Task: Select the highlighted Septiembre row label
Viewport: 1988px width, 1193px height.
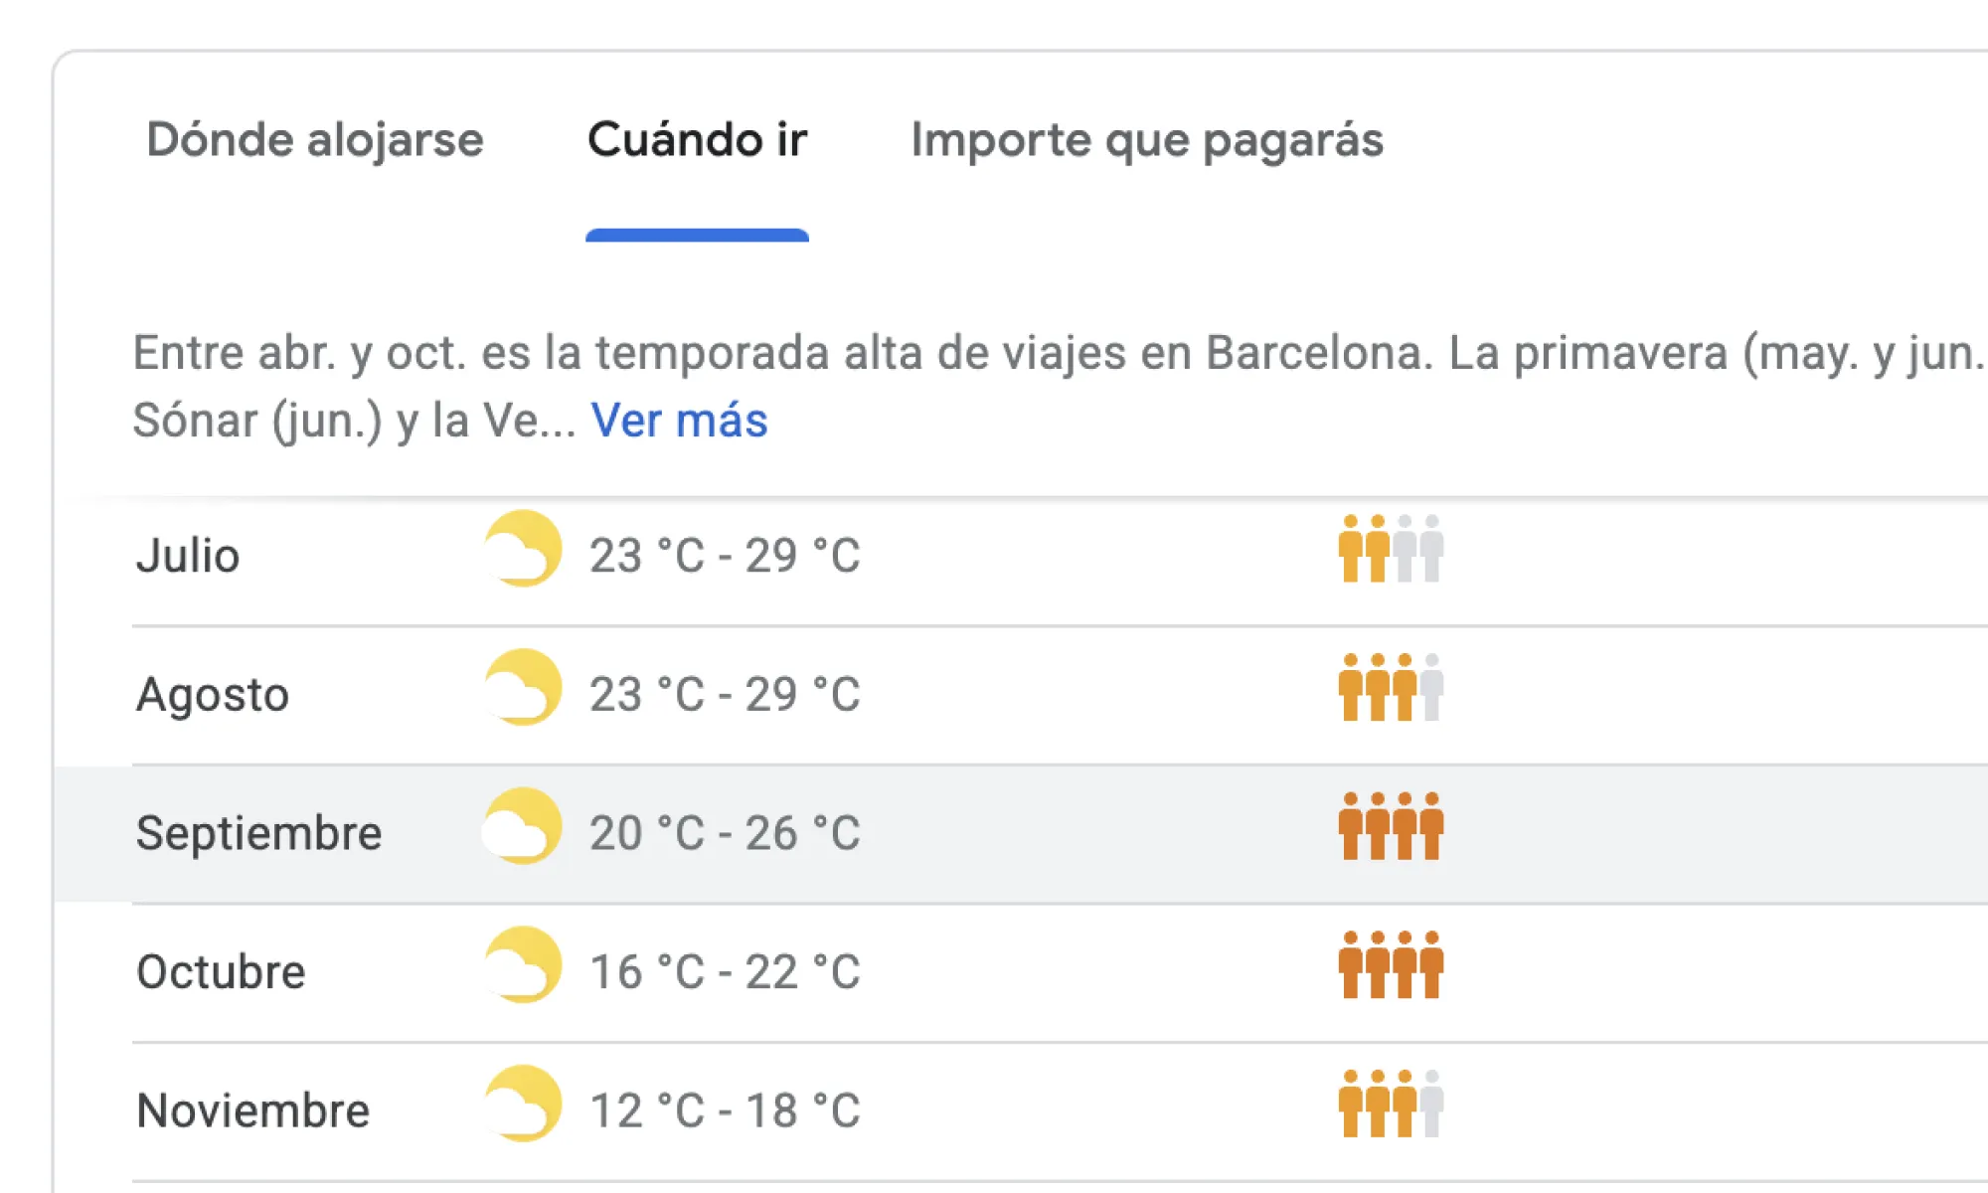Action: [x=258, y=833]
